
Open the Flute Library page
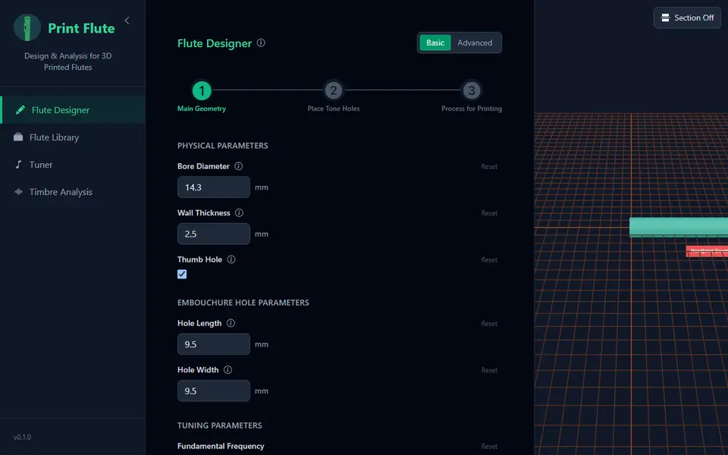(x=73, y=137)
